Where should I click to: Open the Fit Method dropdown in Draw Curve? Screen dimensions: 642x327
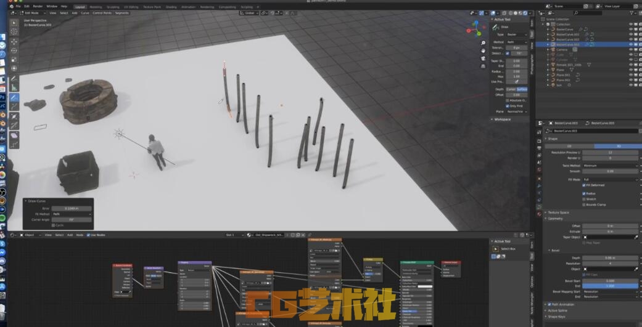72,214
